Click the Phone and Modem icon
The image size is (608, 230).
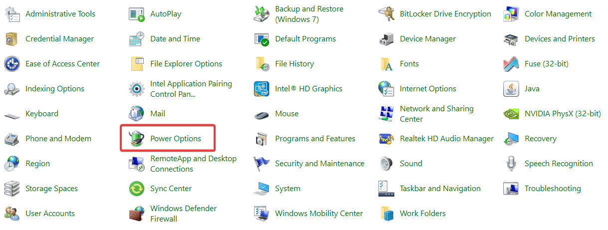click(x=12, y=139)
